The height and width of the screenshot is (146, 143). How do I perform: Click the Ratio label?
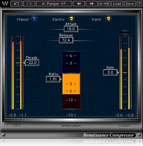tap(54, 74)
